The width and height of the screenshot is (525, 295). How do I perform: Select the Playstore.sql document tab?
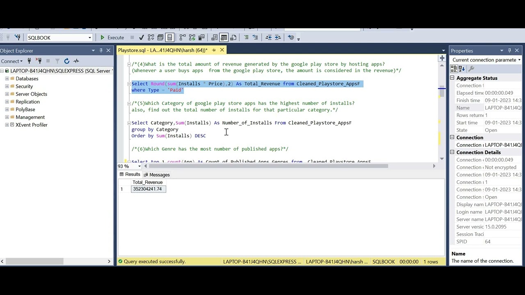[x=163, y=50]
